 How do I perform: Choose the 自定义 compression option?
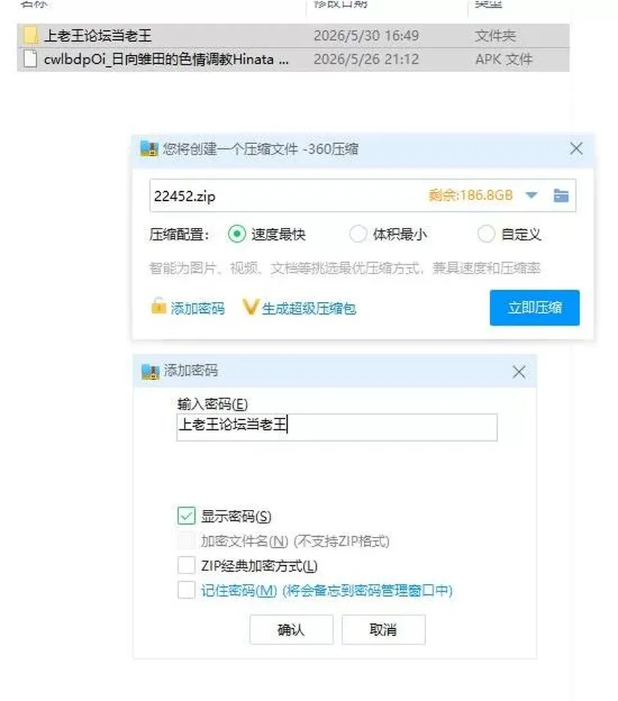click(486, 234)
